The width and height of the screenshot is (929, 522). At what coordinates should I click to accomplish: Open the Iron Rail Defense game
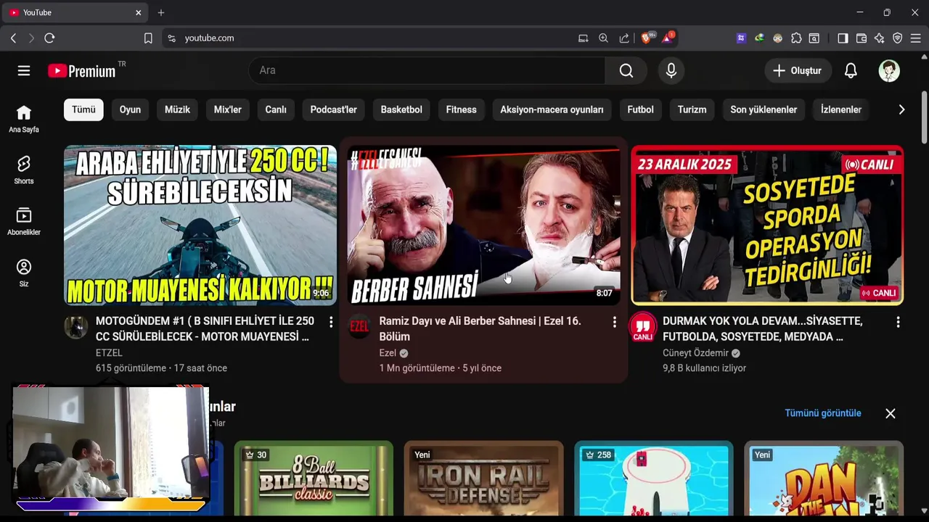483,478
